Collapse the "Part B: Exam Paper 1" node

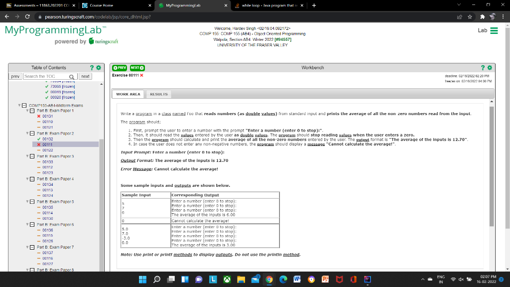click(32, 111)
